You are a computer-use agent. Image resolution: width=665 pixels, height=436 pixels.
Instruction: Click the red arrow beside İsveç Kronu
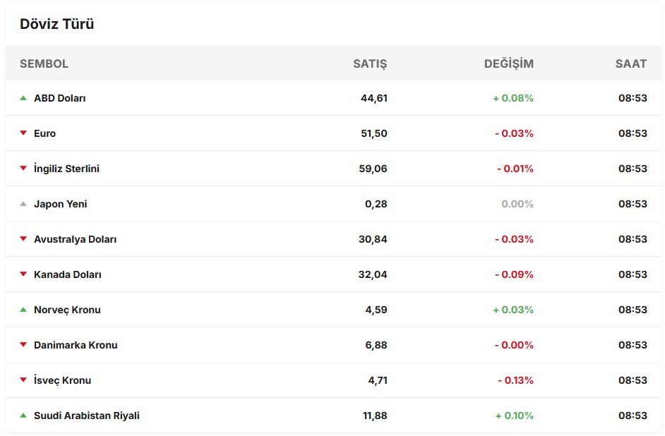(x=23, y=380)
